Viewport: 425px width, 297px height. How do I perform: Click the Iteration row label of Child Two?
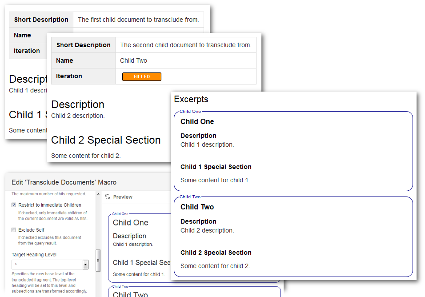tap(69, 76)
